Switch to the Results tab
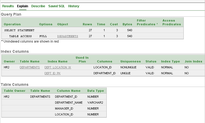Image resolution: width=205 pixels, height=123 pixels. (8, 6)
